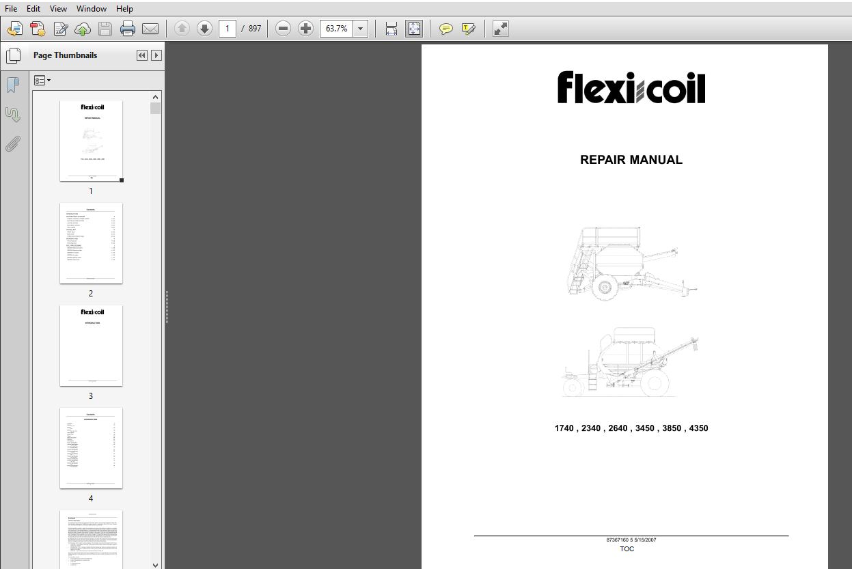The height and width of the screenshot is (569, 852).
Task: Click the save (floppy disk) icon
Action: pyautogui.click(x=105, y=29)
